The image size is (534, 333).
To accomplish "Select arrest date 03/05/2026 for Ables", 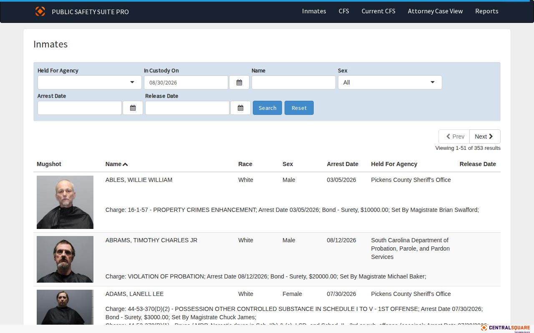I will pyautogui.click(x=341, y=180).
